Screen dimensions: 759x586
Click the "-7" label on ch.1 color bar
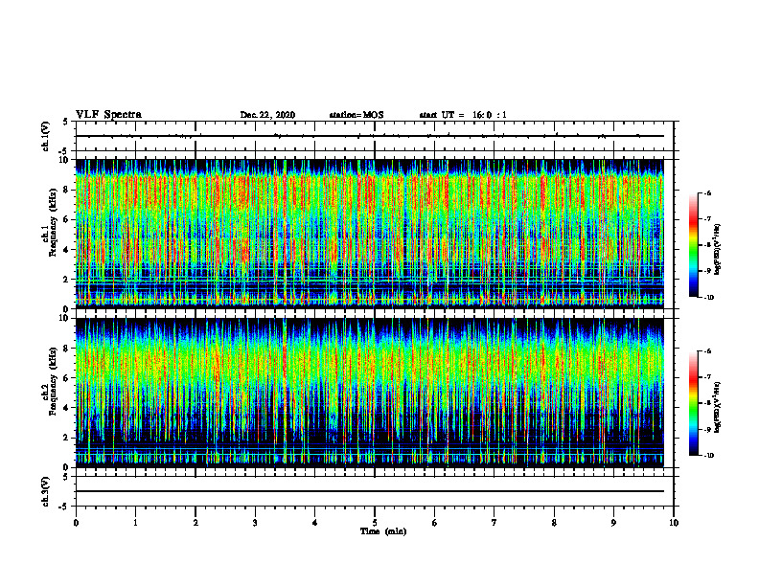coord(707,219)
